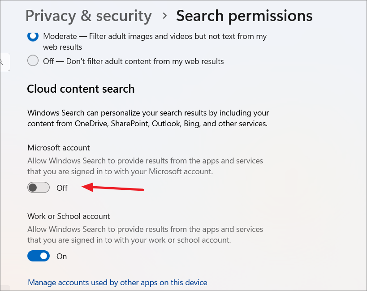Click the breadcrumb chevron separator

point(165,16)
